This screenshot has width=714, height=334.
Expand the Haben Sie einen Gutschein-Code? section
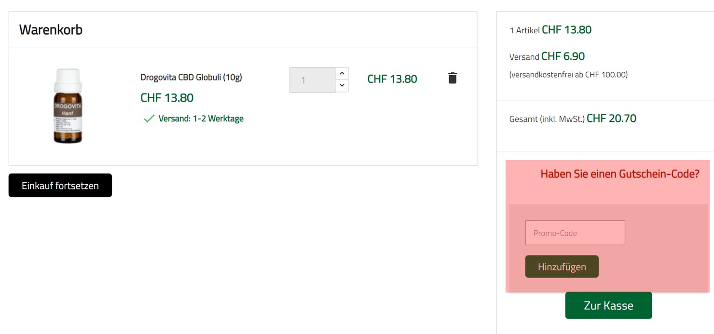point(619,174)
